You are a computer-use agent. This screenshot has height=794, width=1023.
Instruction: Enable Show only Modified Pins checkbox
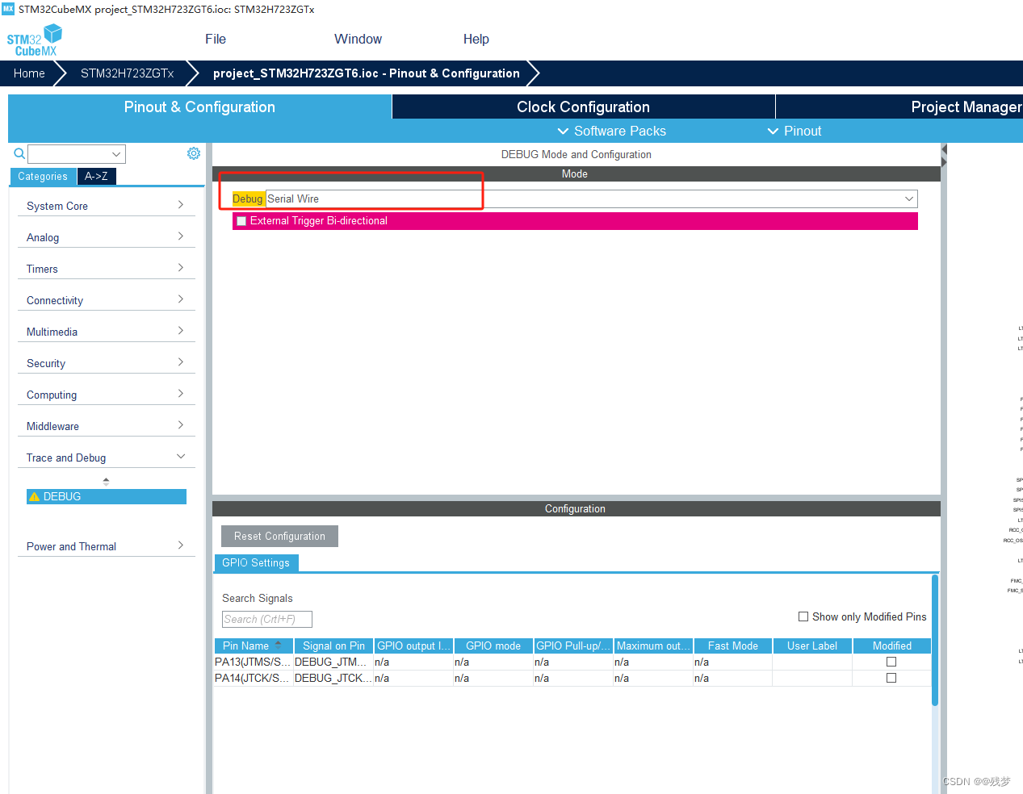(x=803, y=616)
